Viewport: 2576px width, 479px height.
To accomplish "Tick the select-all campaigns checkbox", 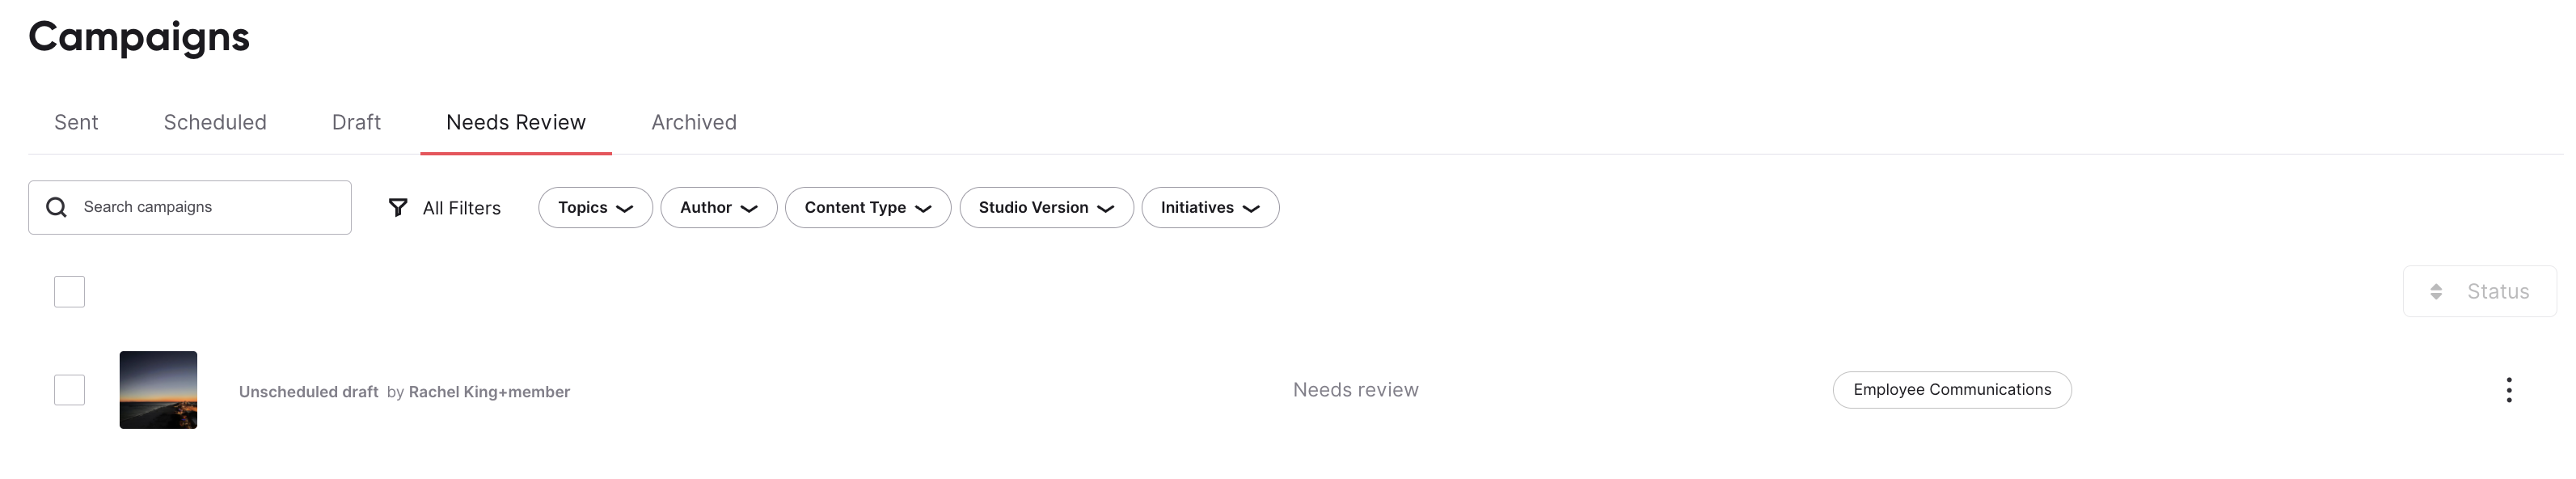I will click(70, 292).
